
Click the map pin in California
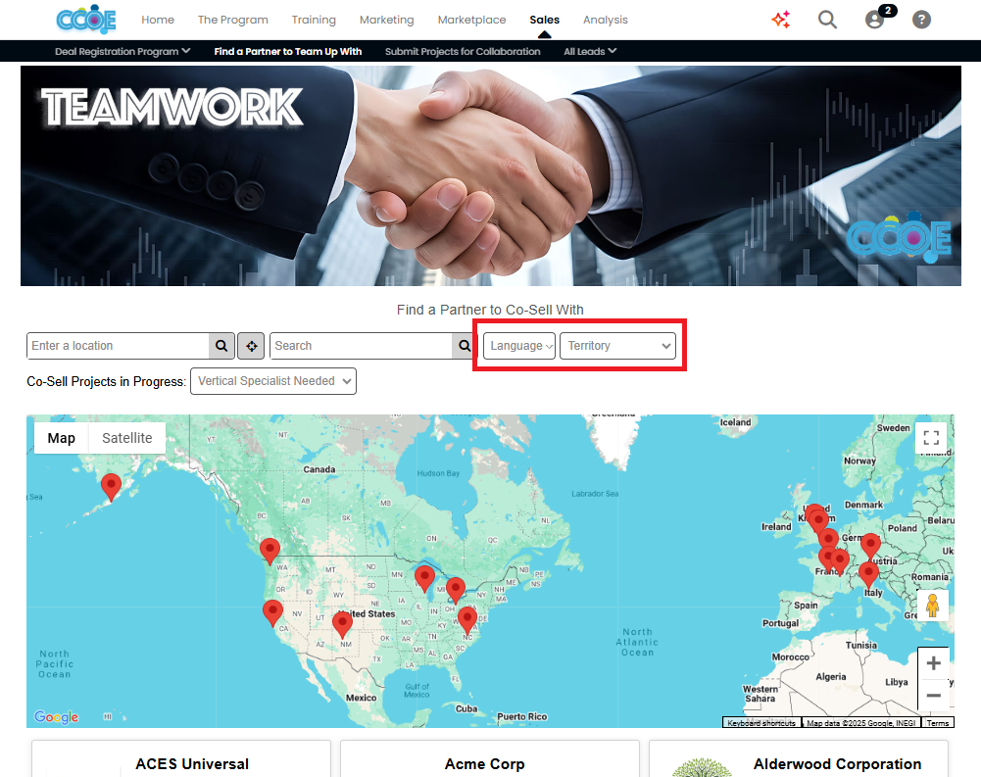coord(272,613)
